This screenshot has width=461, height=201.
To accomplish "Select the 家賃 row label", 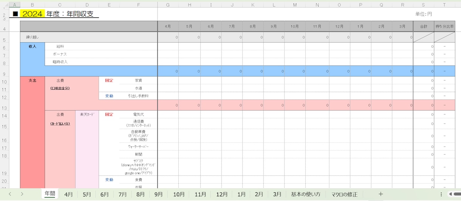I will click(138, 80).
